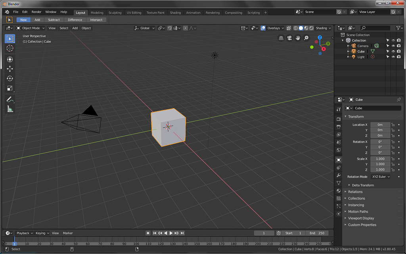Disable Cube in renders via camera icon
Viewport: 406px width, 254px height.
click(399, 51)
